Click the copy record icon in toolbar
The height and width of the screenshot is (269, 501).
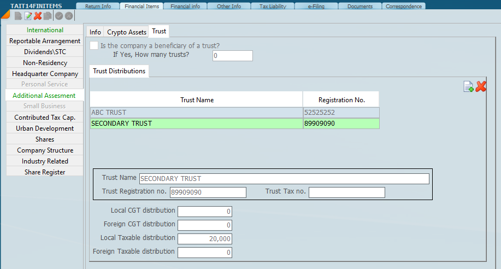48,16
